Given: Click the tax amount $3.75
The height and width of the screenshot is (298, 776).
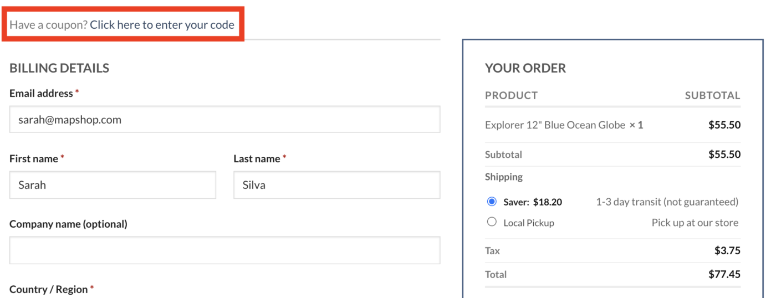Looking at the screenshot, I should 727,251.
